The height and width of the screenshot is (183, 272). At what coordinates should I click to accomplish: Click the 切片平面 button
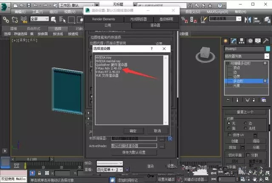[x=235, y=155]
